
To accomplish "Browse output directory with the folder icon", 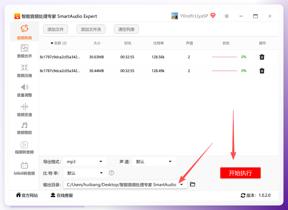I will [192, 184].
